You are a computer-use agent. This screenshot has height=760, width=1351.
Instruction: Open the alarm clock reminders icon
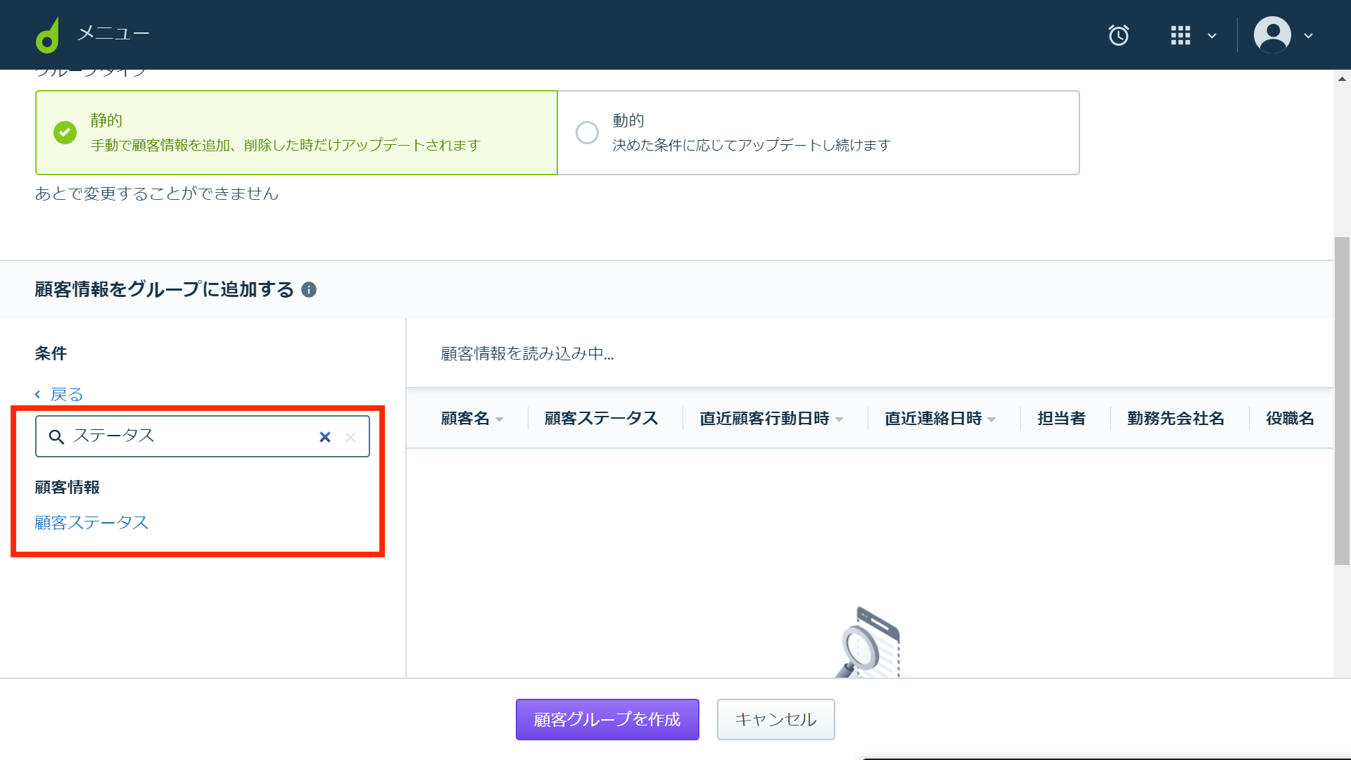(1119, 35)
